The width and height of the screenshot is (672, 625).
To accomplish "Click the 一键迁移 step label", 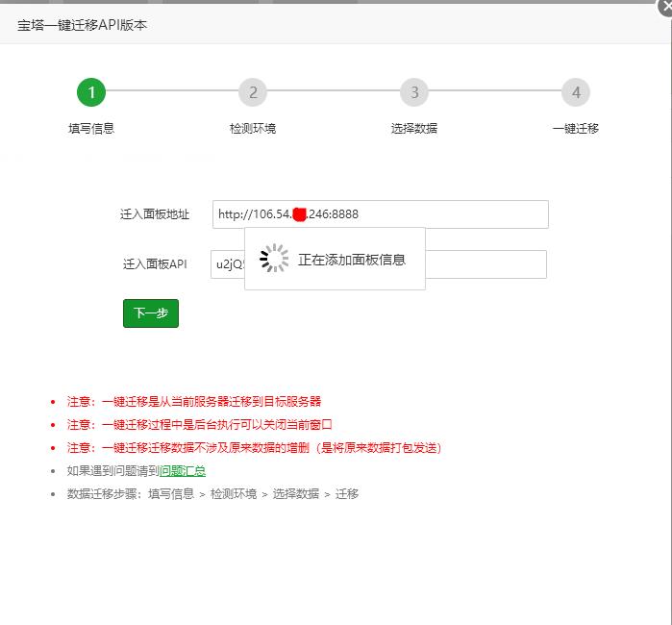I will point(576,128).
